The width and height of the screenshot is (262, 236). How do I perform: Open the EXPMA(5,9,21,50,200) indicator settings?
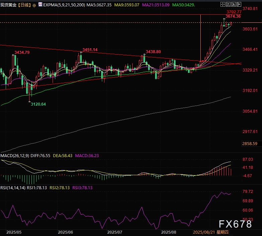coord(64,5)
